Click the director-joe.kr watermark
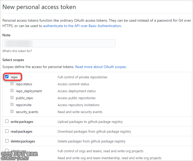 (15, 158)
